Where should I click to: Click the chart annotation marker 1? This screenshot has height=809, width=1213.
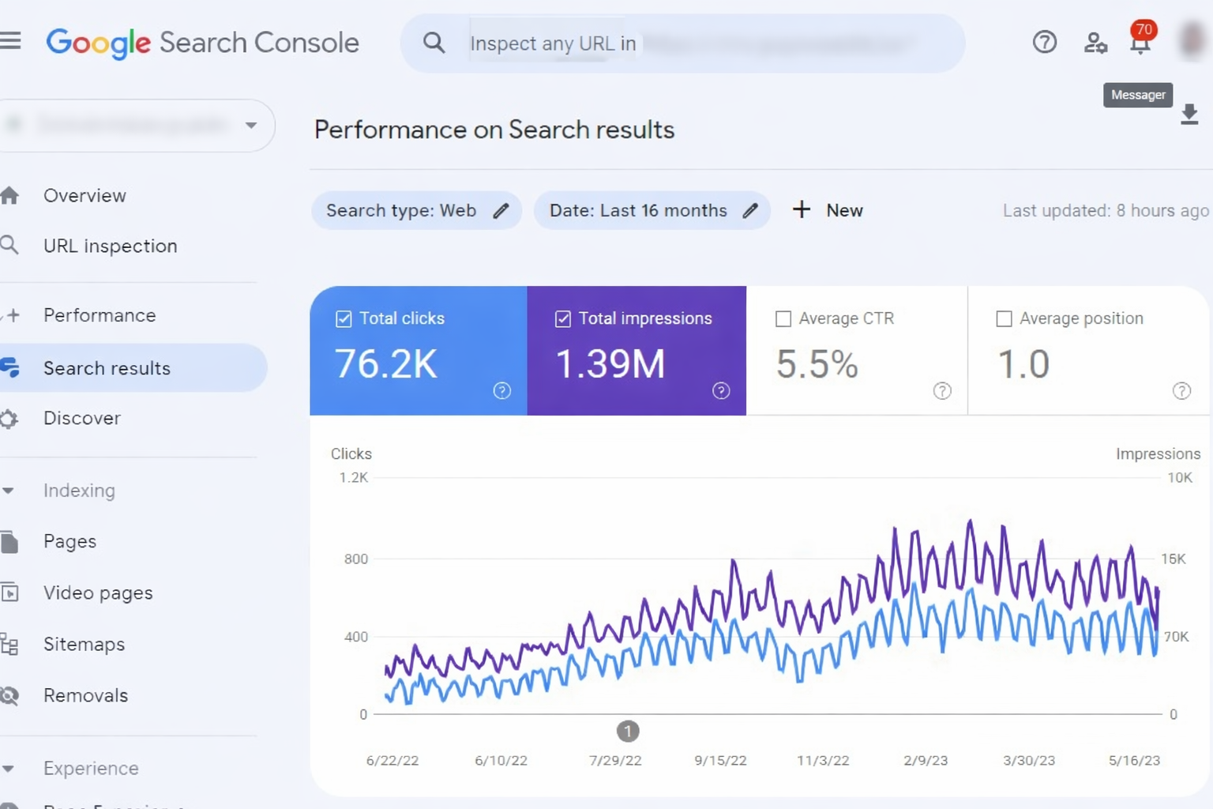coord(628,732)
